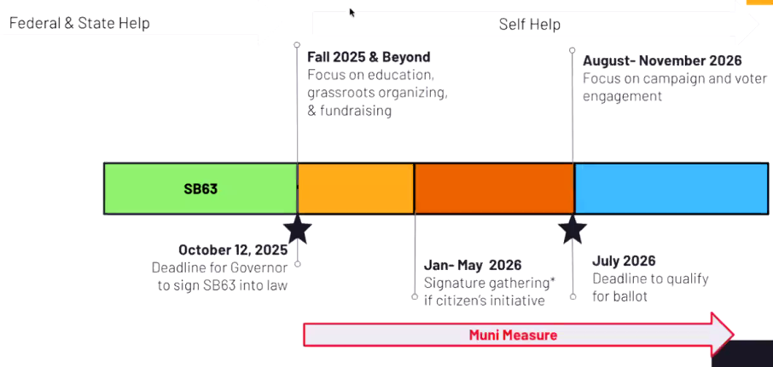773x367 pixels.
Task: Click circle endpoint beside July 2026 deadline text
Action: click(573, 296)
